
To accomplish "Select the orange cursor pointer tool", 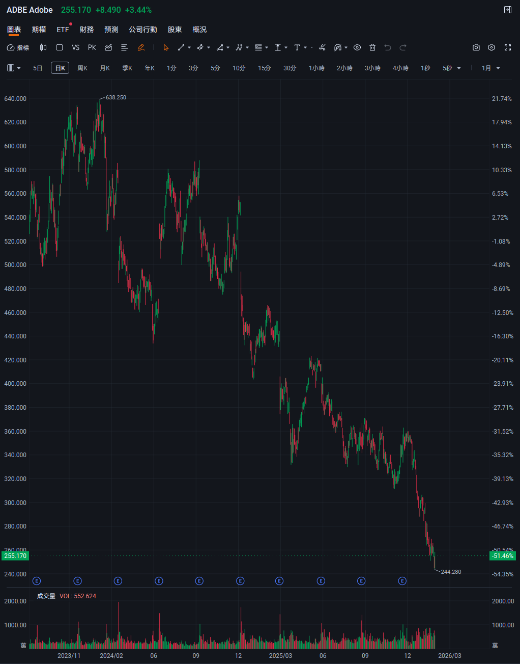I will click(166, 47).
